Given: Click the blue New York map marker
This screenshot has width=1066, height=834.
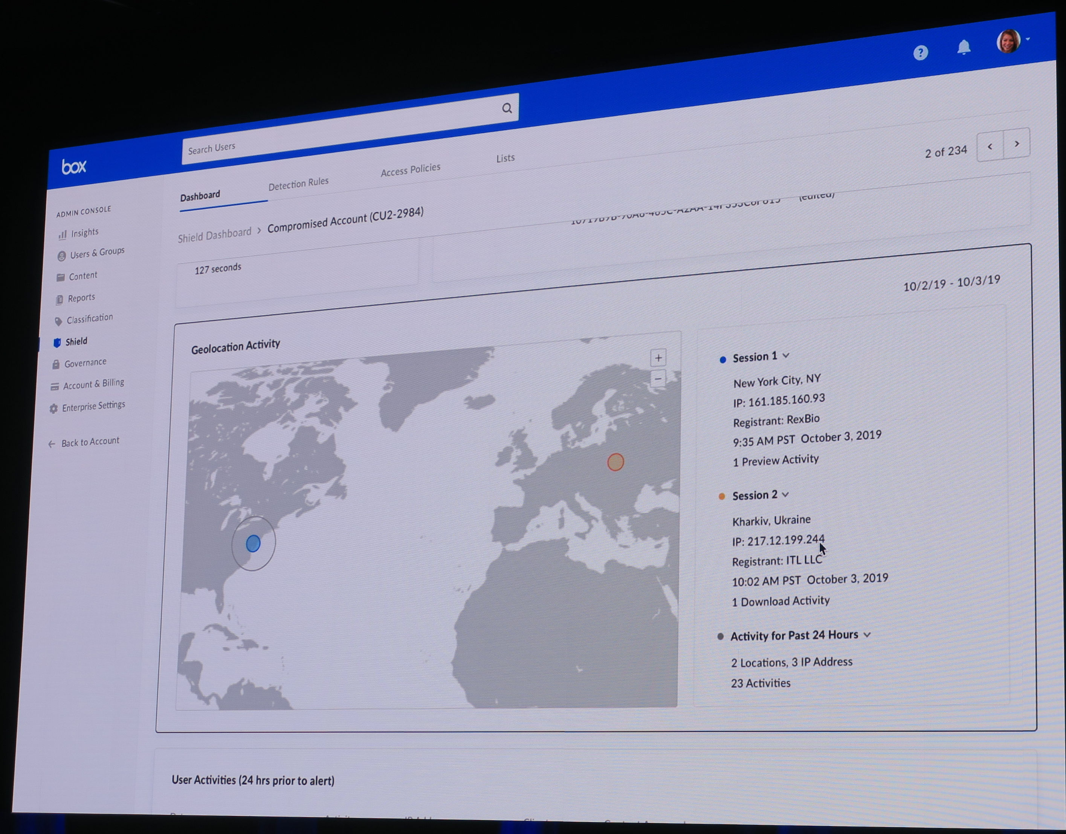Looking at the screenshot, I should point(253,543).
